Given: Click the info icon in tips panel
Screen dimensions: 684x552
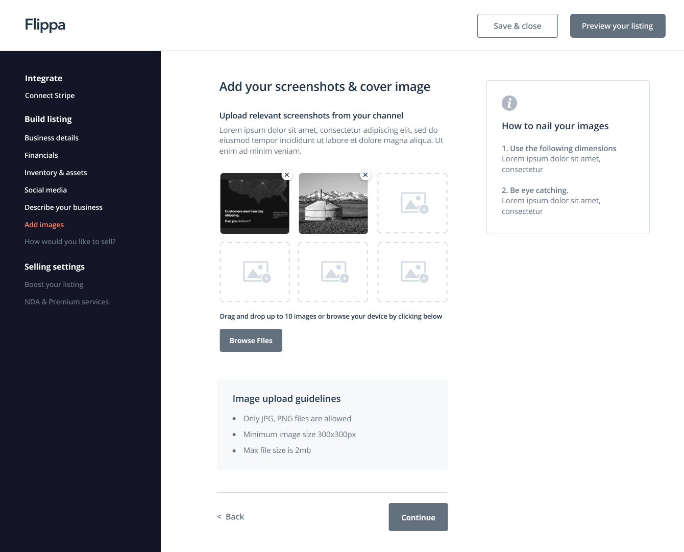Looking at the screenshot, I should click(x=509, y=103).
